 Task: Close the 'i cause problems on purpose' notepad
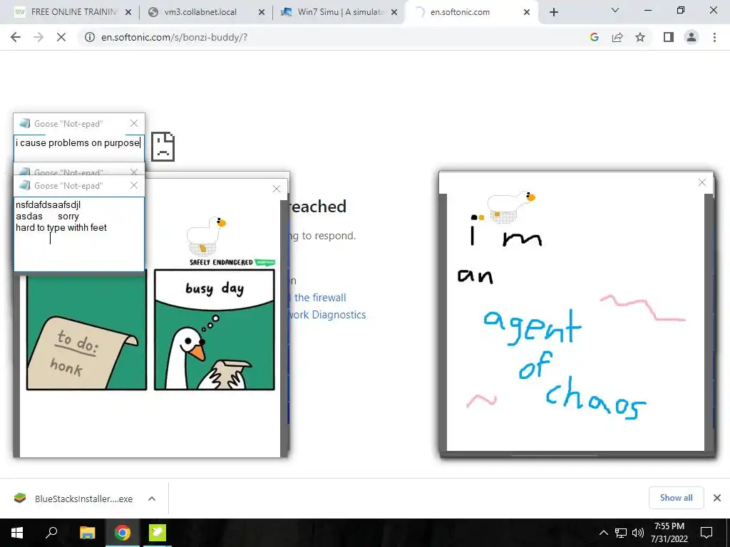click(134, 123)
